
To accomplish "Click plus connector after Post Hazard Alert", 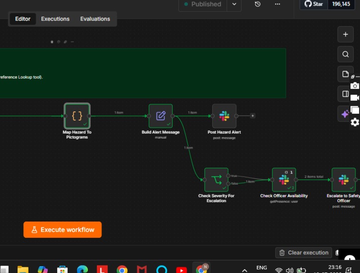I will [x=253, y=116].
